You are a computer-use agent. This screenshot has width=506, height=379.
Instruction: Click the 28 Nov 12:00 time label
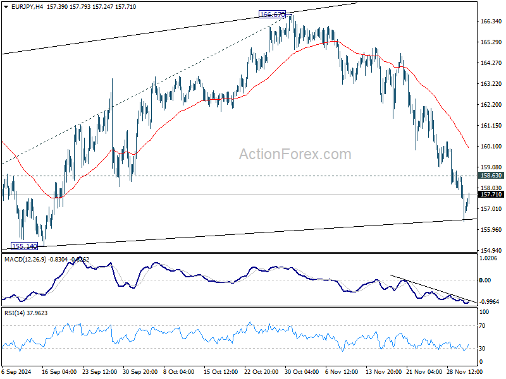click(x=464, y=372)
